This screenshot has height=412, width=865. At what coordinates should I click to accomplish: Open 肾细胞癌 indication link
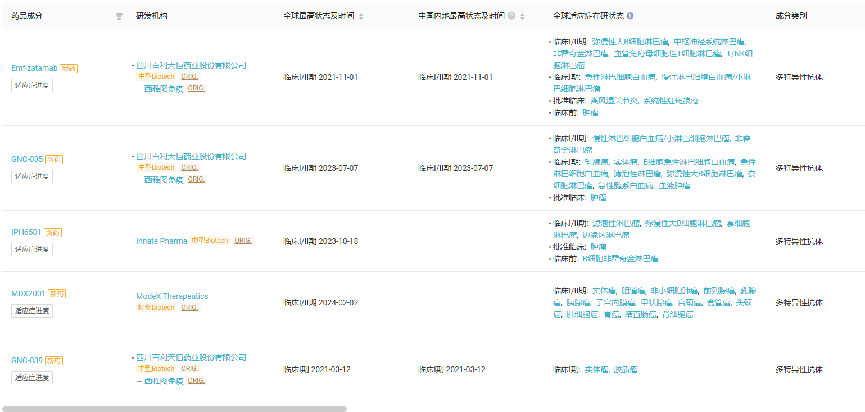(677, 314)
